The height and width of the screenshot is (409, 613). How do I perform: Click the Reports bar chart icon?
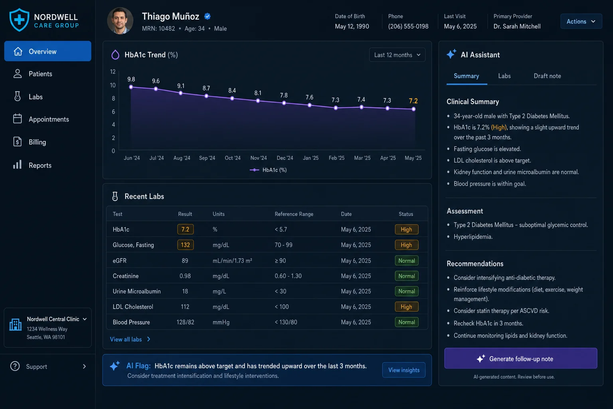[18, 165]
